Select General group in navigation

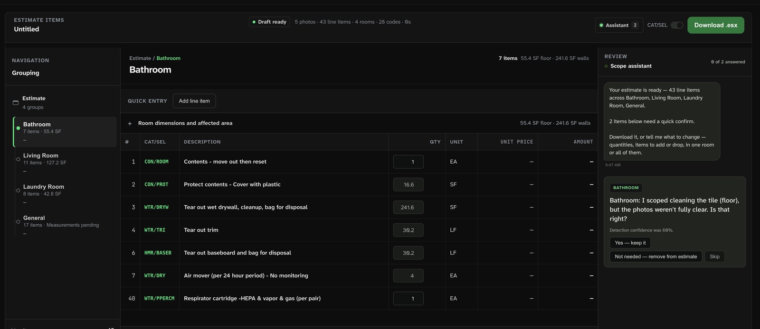[x=65, y=225]
